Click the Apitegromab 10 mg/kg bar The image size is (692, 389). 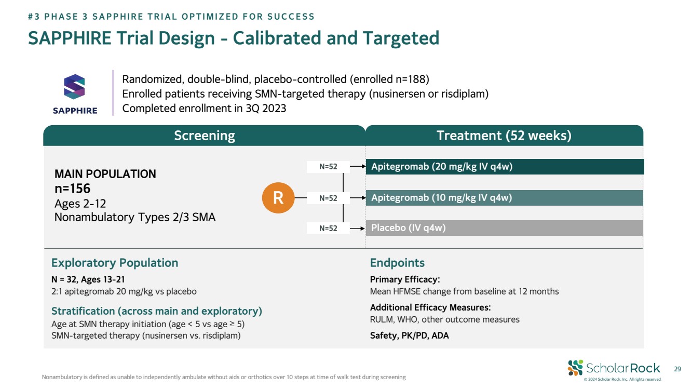point(505,198)
